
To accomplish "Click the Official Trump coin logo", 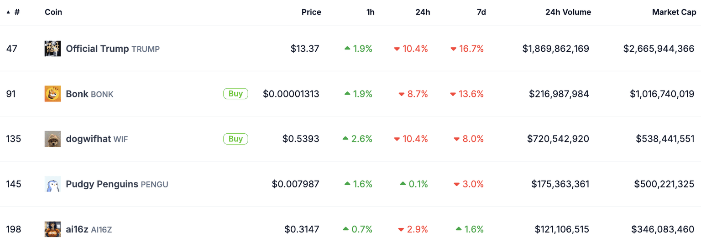I will 52,49.
